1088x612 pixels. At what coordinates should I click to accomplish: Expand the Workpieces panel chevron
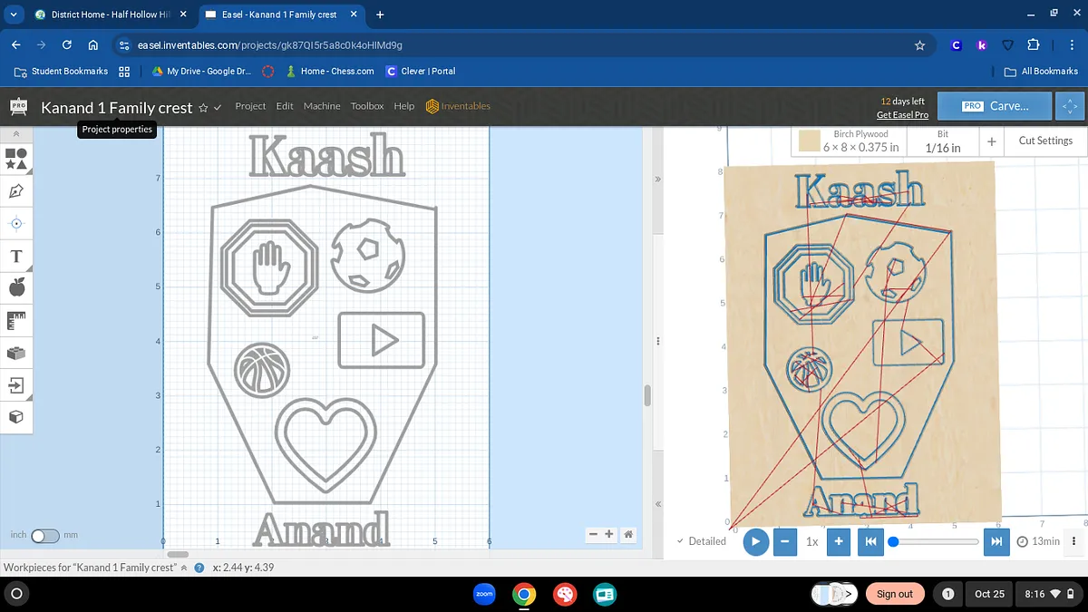(184, 568)
